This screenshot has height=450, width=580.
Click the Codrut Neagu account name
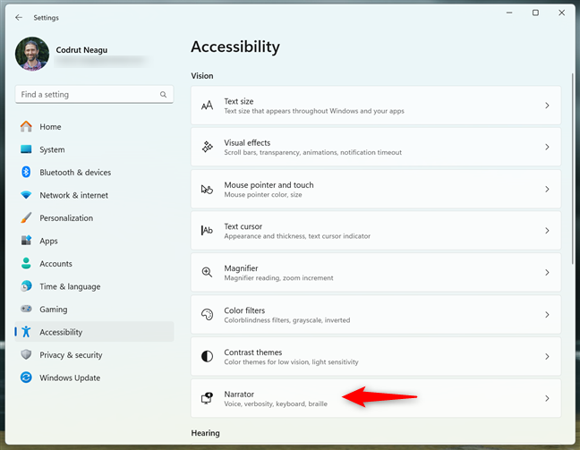pyautogui.click(x=81, y=50)
